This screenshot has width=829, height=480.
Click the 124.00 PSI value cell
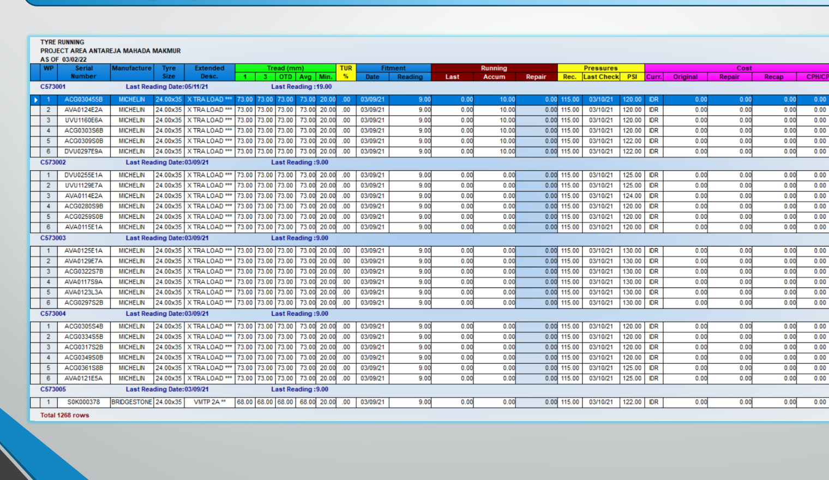coord(632,196)
